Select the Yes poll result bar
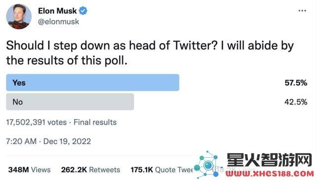 [92, 83]
